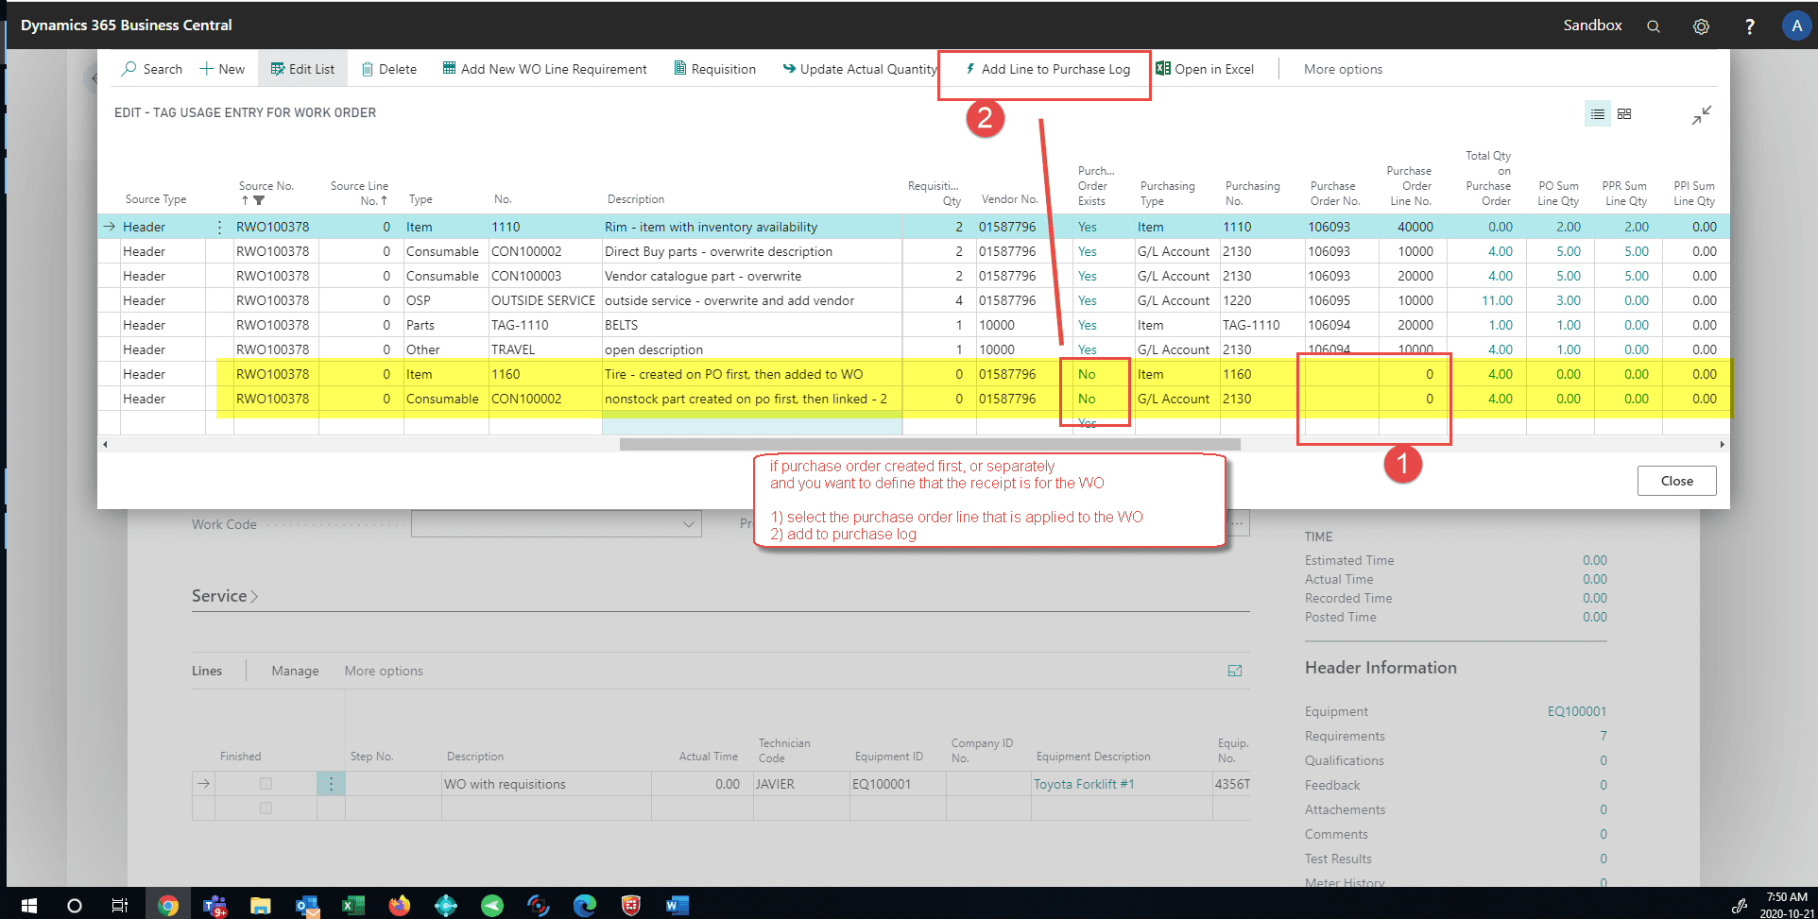Viewport: 1818px width, 919px height.
Task: Toggle Edit List mode
Action: click(302, 69)
